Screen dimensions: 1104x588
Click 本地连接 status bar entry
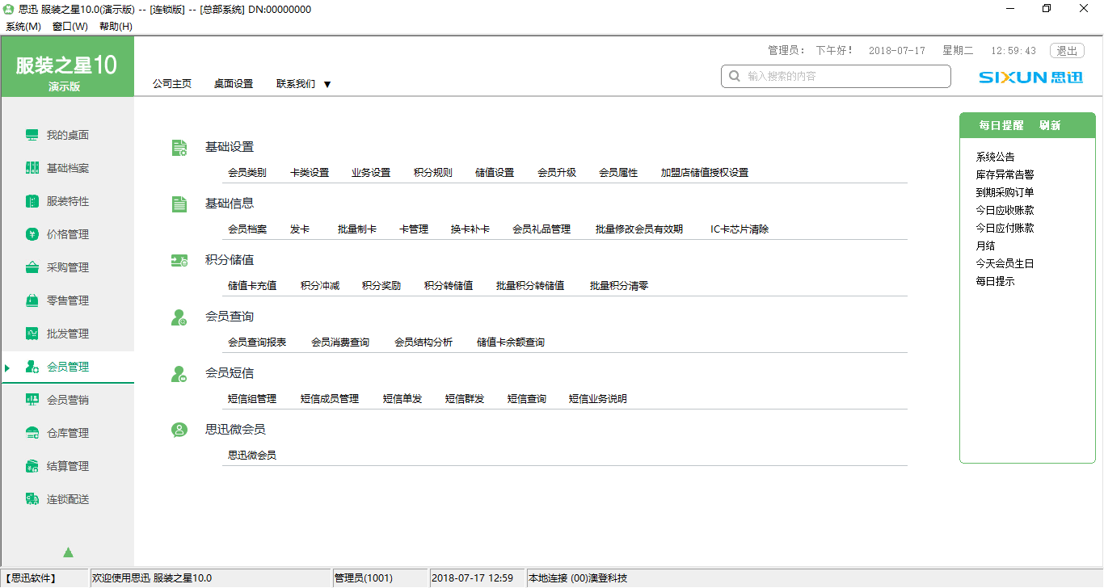coord(578,578)
